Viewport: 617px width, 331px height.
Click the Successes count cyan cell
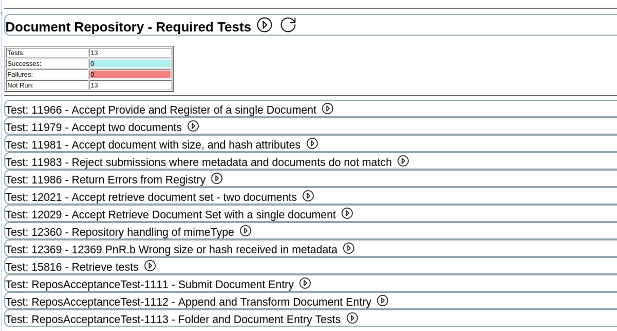130,64
